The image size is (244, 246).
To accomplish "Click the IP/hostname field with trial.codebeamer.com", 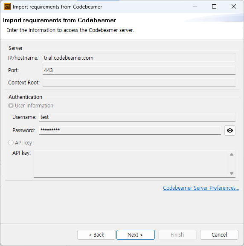I will [x=139, y=58].
